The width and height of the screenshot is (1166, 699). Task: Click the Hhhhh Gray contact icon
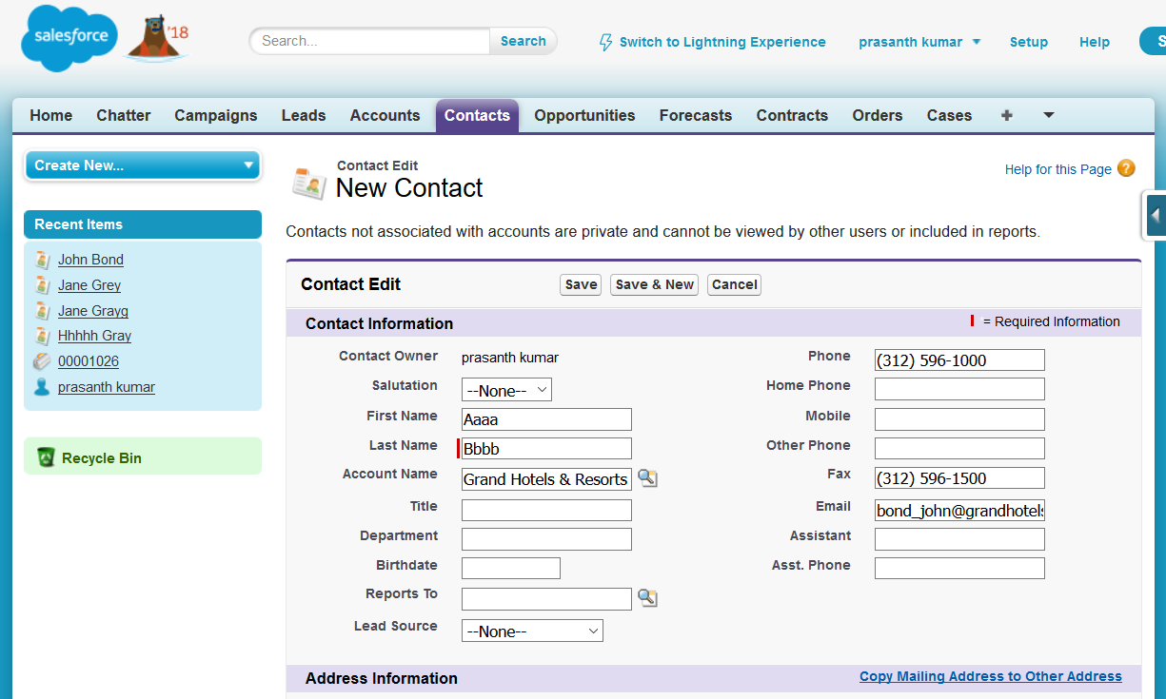pos(41,336)
